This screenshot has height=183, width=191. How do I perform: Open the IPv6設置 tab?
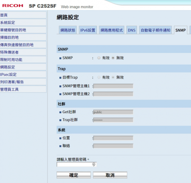(88, 30)
